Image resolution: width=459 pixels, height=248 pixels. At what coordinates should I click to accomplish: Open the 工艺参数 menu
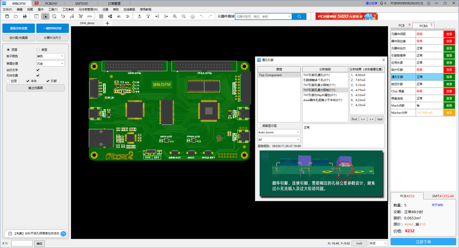tap(68, 9)
